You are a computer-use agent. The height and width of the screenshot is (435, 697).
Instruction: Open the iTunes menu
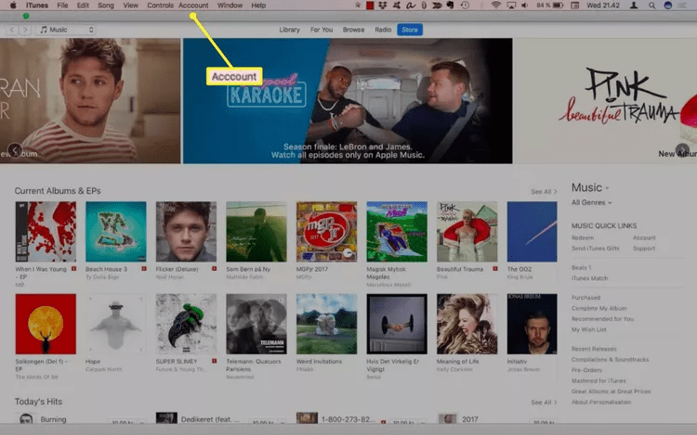click(37, 6)
